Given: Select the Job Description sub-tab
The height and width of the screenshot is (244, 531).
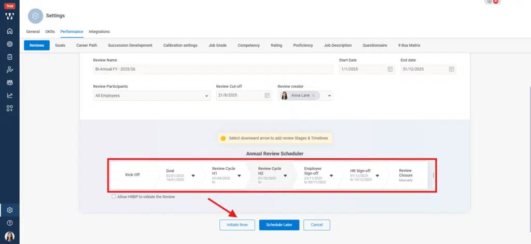Looking at the screenshot, I should 338,45.
